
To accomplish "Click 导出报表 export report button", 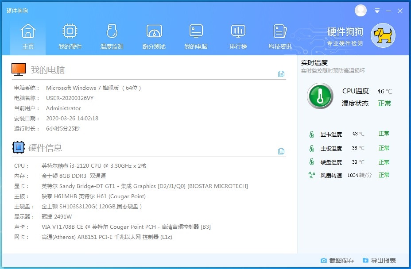I will point(379,261).
